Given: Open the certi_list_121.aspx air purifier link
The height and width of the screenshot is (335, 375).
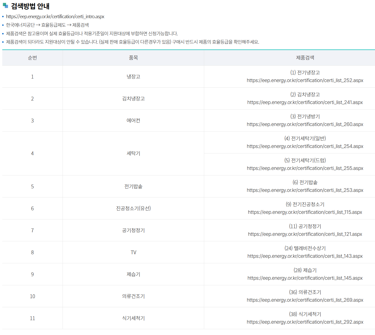Looking at the screenshot, I should click(x=305, y=234).
